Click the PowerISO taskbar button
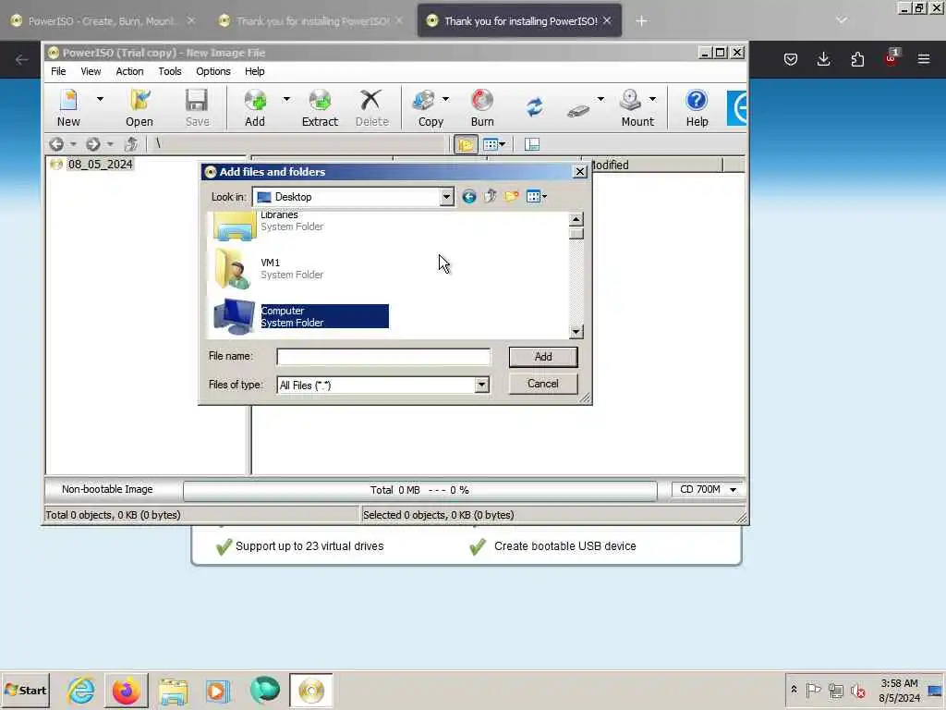This screenshot has height=710, width=946. point(310,690)
